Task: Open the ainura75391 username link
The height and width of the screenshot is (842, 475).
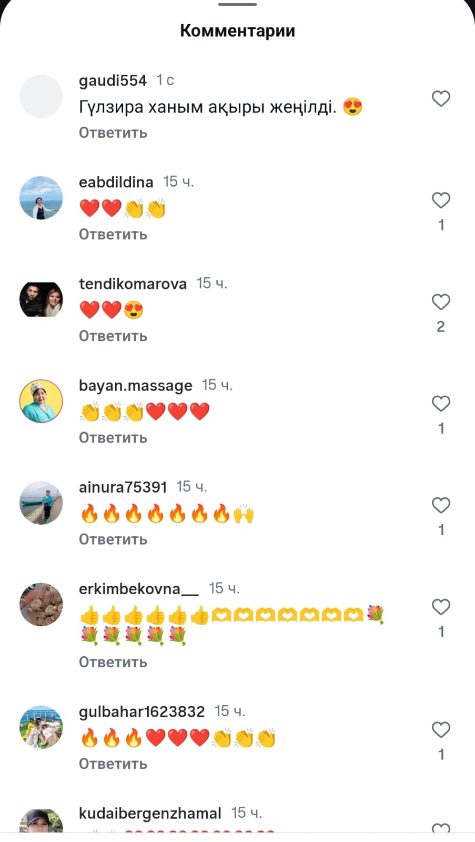Action: (123, 487)
